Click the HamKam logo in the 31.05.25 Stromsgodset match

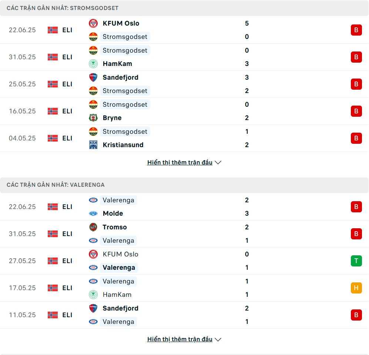93,64
